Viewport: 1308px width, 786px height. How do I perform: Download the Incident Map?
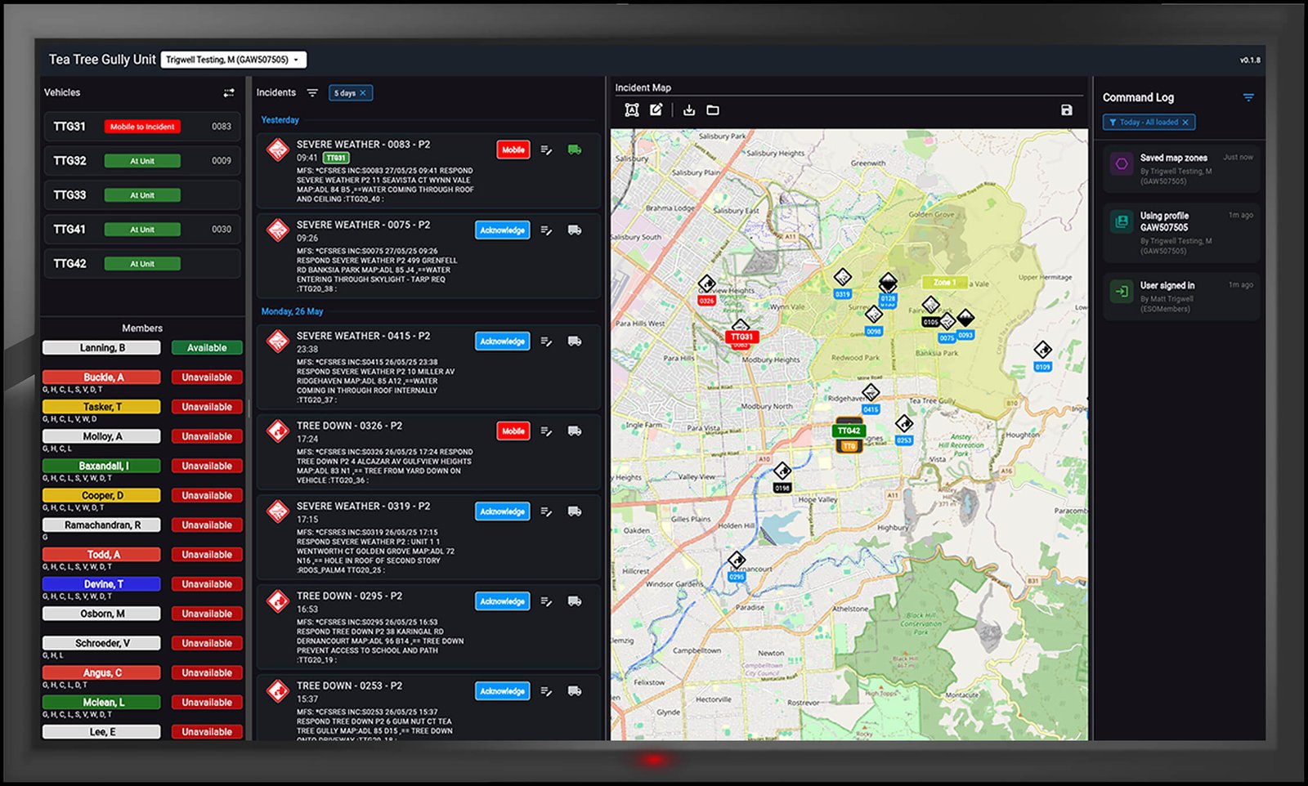[x=688, y=109]
